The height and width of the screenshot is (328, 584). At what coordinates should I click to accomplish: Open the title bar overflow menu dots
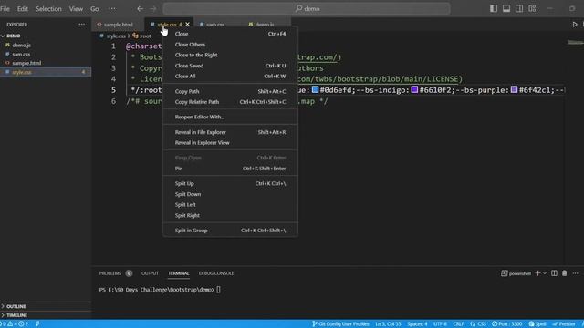click(x=111, y=8)
